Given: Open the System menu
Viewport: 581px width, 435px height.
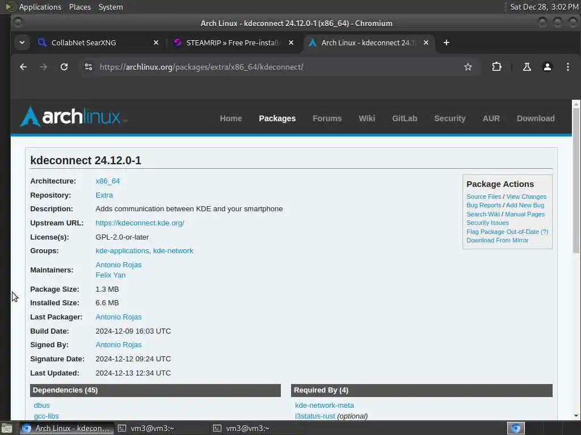Looking at the screenshot, I should click(111, 7).
